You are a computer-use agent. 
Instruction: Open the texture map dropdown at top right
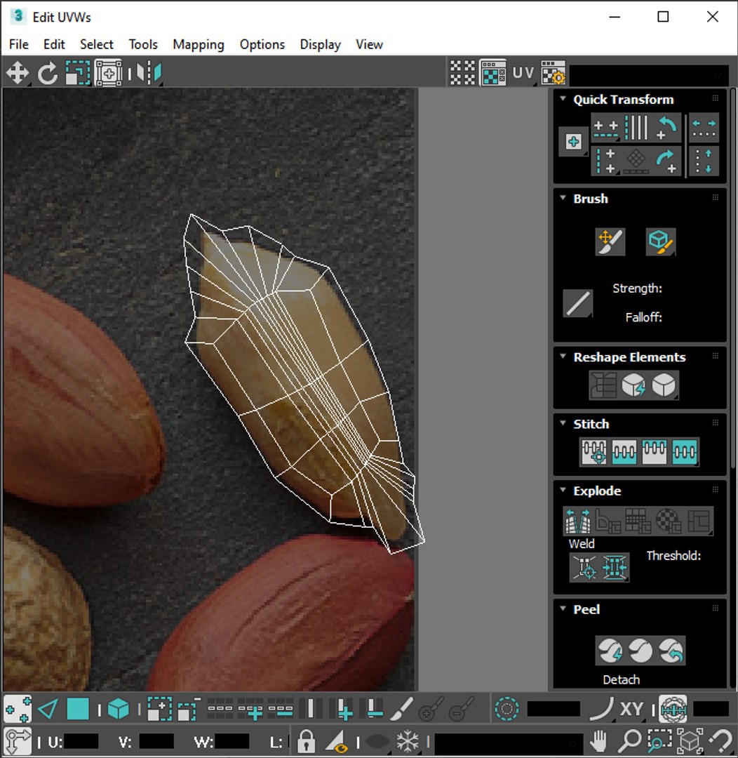pos(649,75)
